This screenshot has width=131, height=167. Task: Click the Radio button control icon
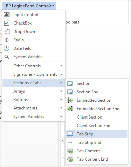click(7, 40)
